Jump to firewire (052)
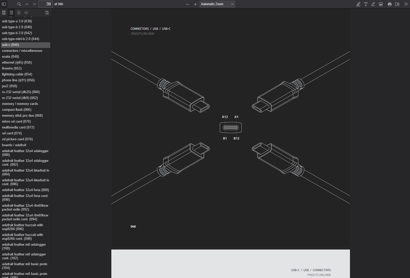The height and width of the screenshot is (278, 410). pyautogui.click(x=12, y=68)
